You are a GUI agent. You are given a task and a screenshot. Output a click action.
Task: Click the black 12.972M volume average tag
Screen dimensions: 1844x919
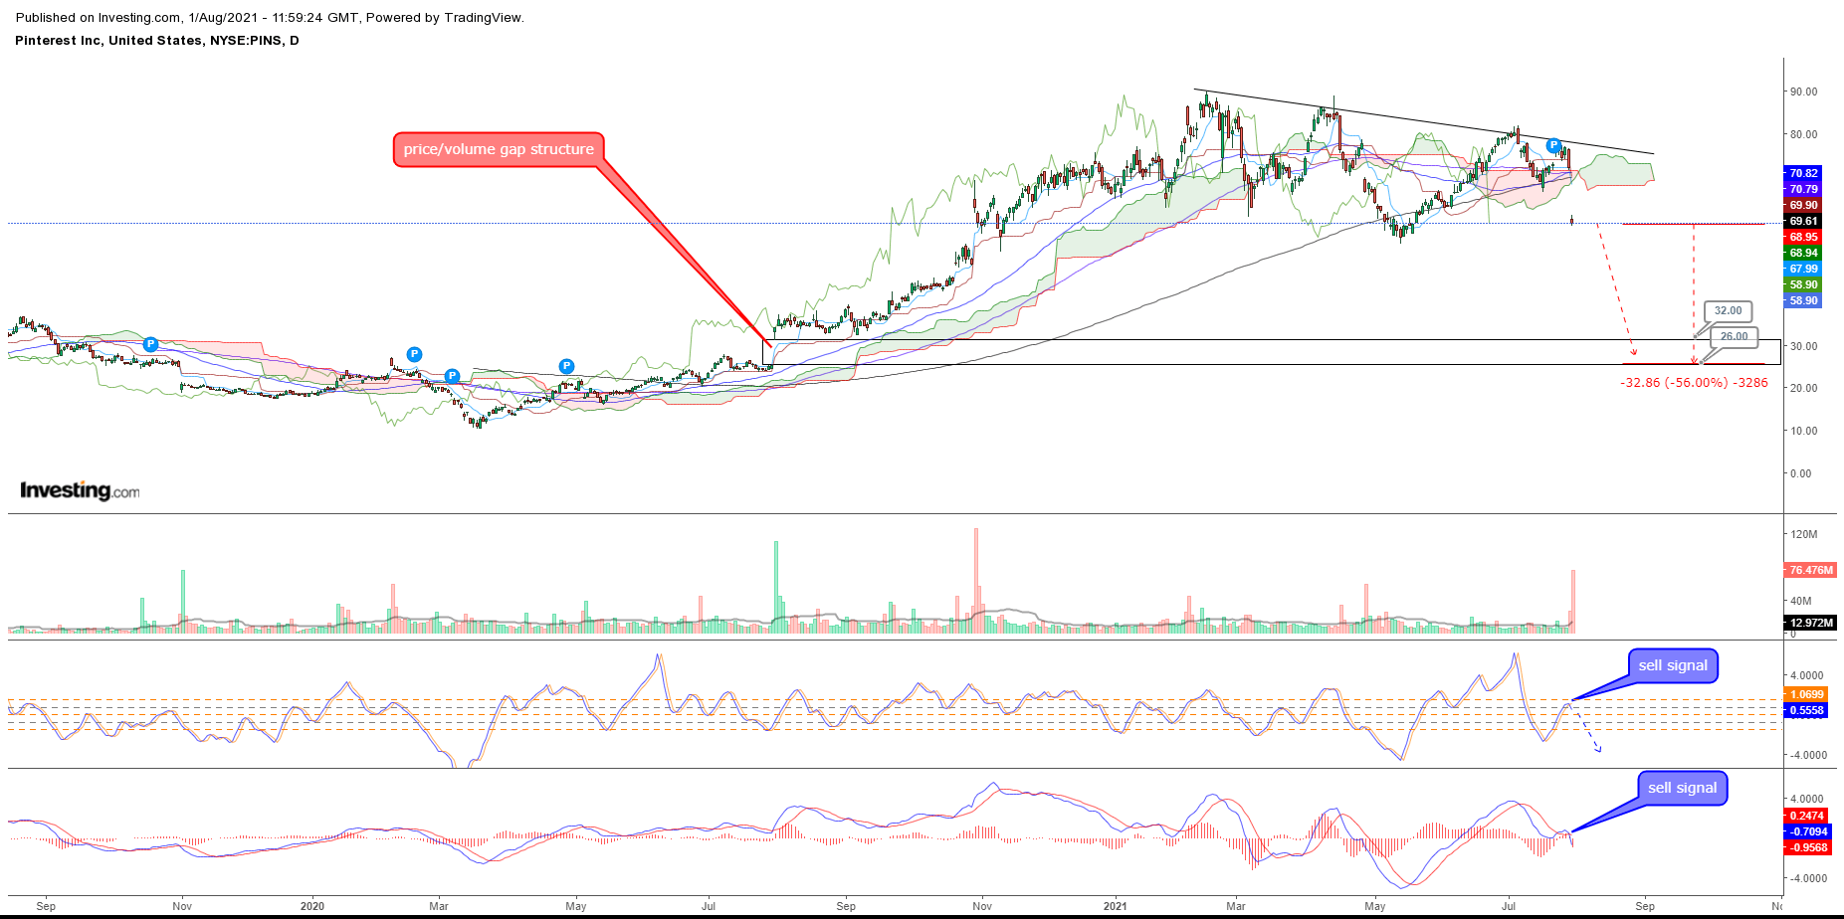point(1811,623)
